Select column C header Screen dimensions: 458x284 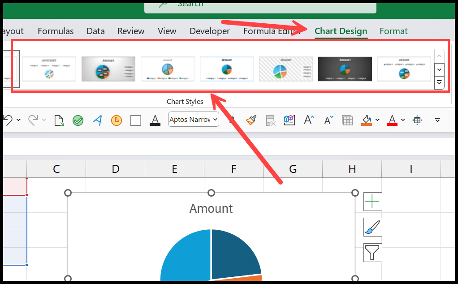pyautogui.click(x=56, y=169)
